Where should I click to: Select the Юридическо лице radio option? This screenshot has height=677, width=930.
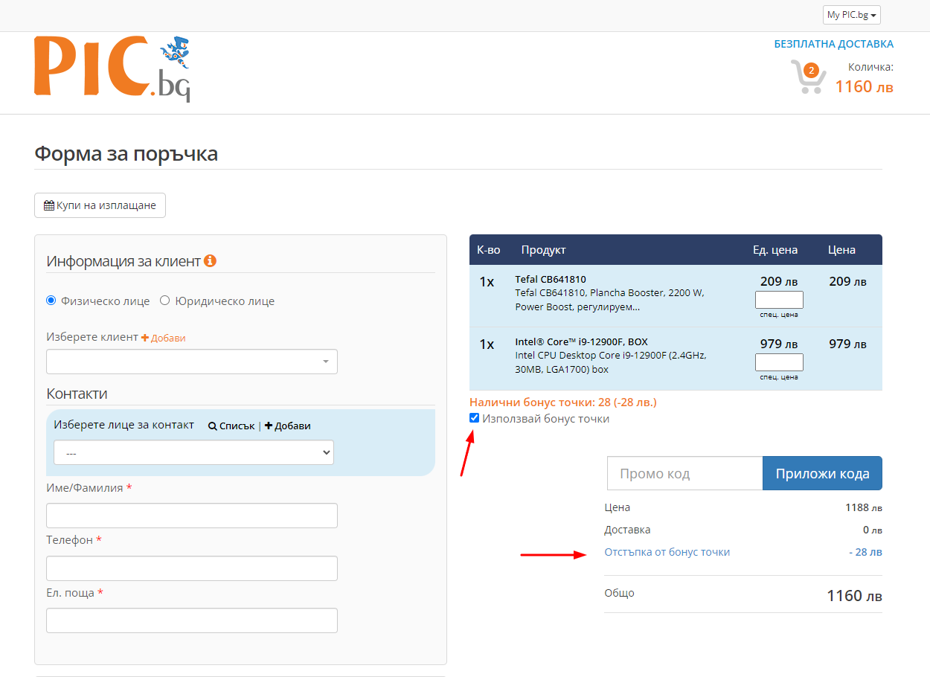[165, 301]
